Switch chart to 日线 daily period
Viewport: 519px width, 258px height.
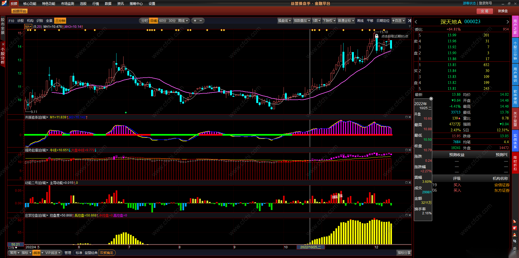(x=154, y=21)
